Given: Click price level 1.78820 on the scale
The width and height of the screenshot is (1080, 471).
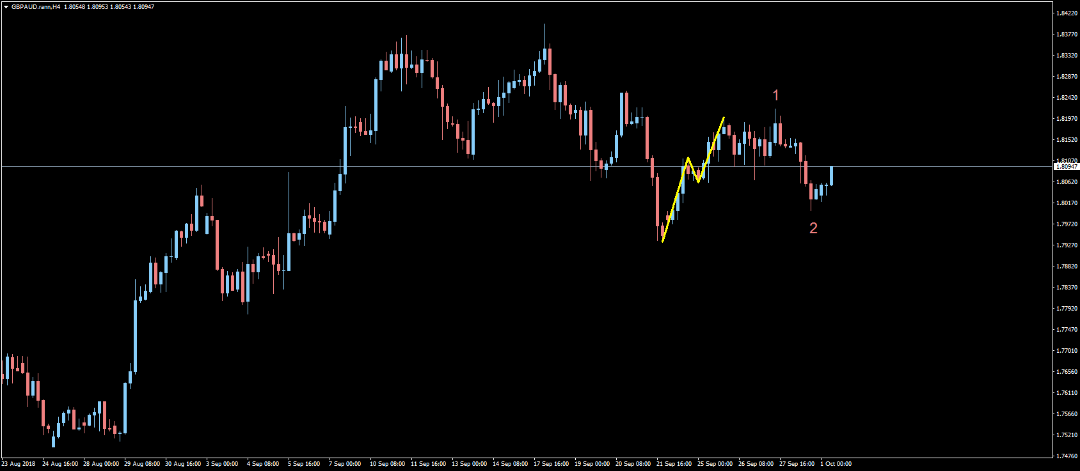Looking at the screenshot, I should [1067, 266].
